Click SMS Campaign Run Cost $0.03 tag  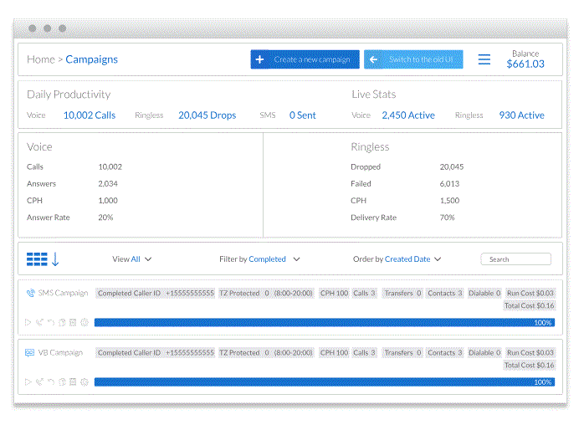pyautogui.click(x=530, y=294)
